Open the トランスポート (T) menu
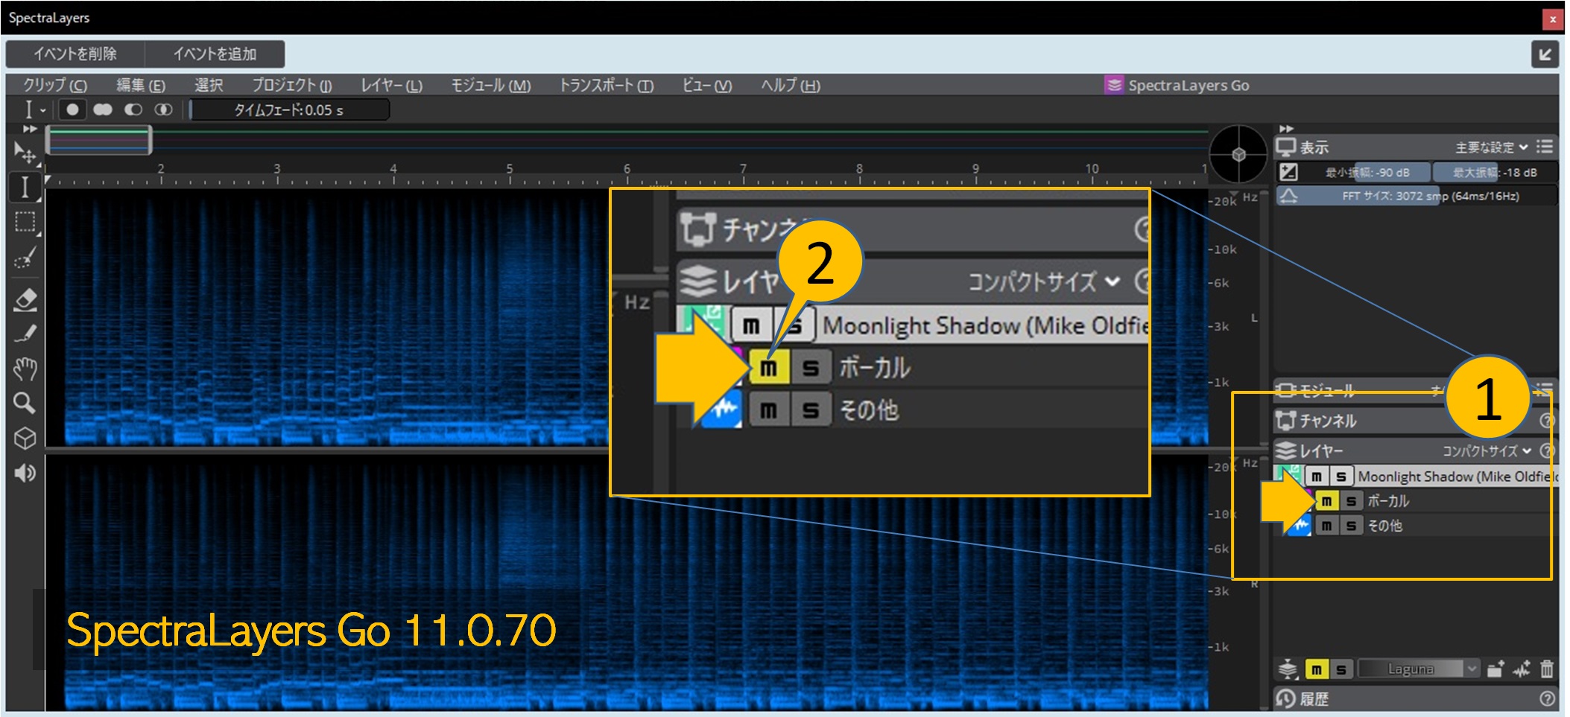Image resolution: width=1570 pixels, height=717 pixels. tap(607, 86)
